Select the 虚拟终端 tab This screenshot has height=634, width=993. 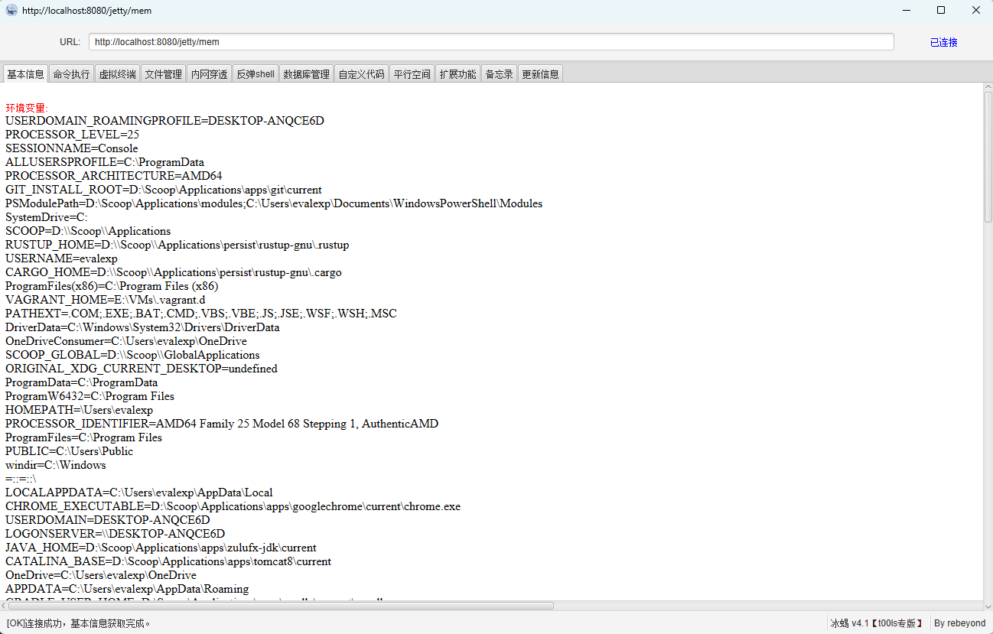click(x=117, y=74)
